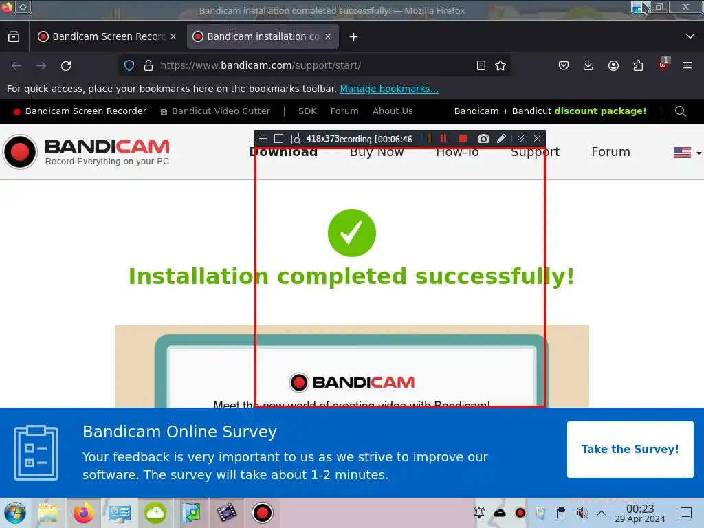Open a new browser tab
The image size is (704, 528).
pos(354,37)
